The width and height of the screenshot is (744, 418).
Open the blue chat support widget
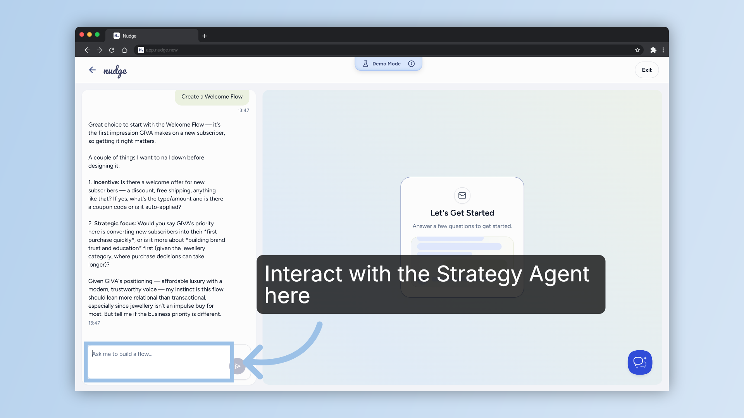pos(640,362)
